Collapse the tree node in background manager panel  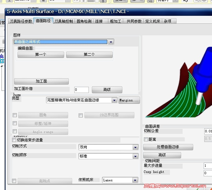2,66
